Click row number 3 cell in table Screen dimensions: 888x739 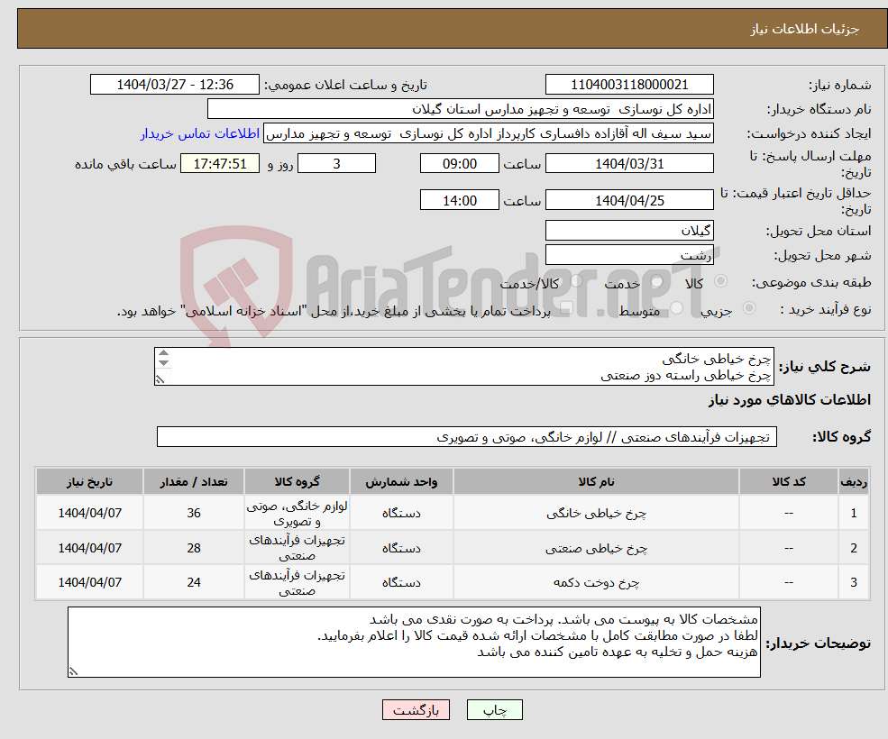[854, 582]
